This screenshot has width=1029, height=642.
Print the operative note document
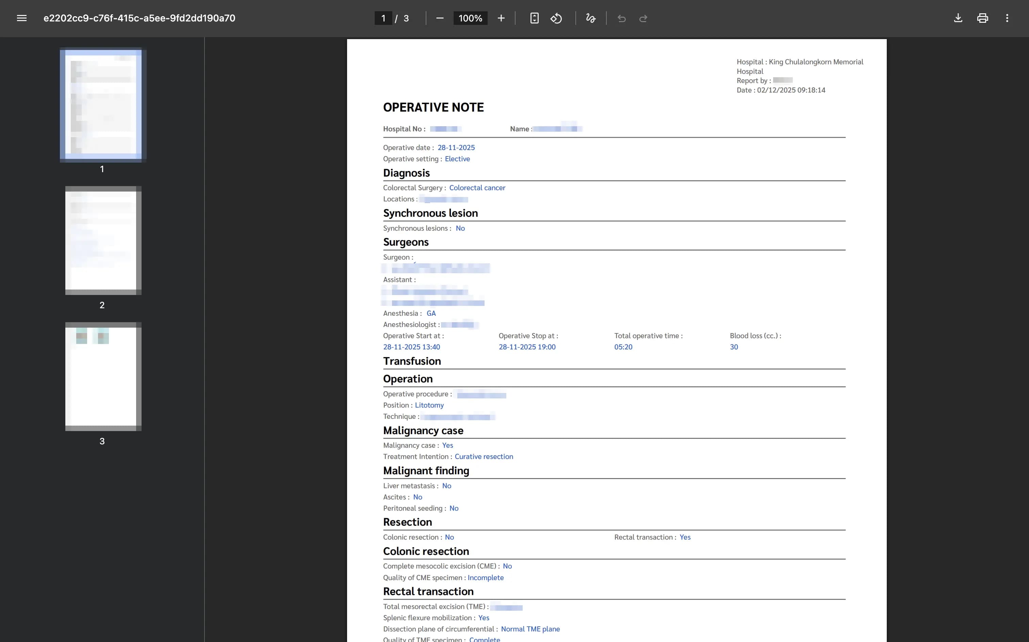click(x=982, y=18)
